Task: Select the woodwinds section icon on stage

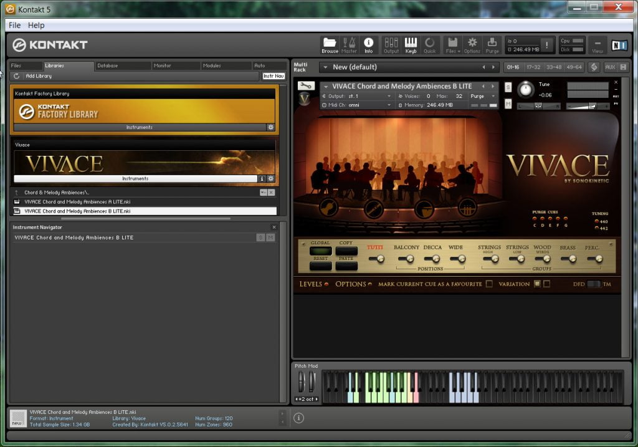Action: [374, 209]
